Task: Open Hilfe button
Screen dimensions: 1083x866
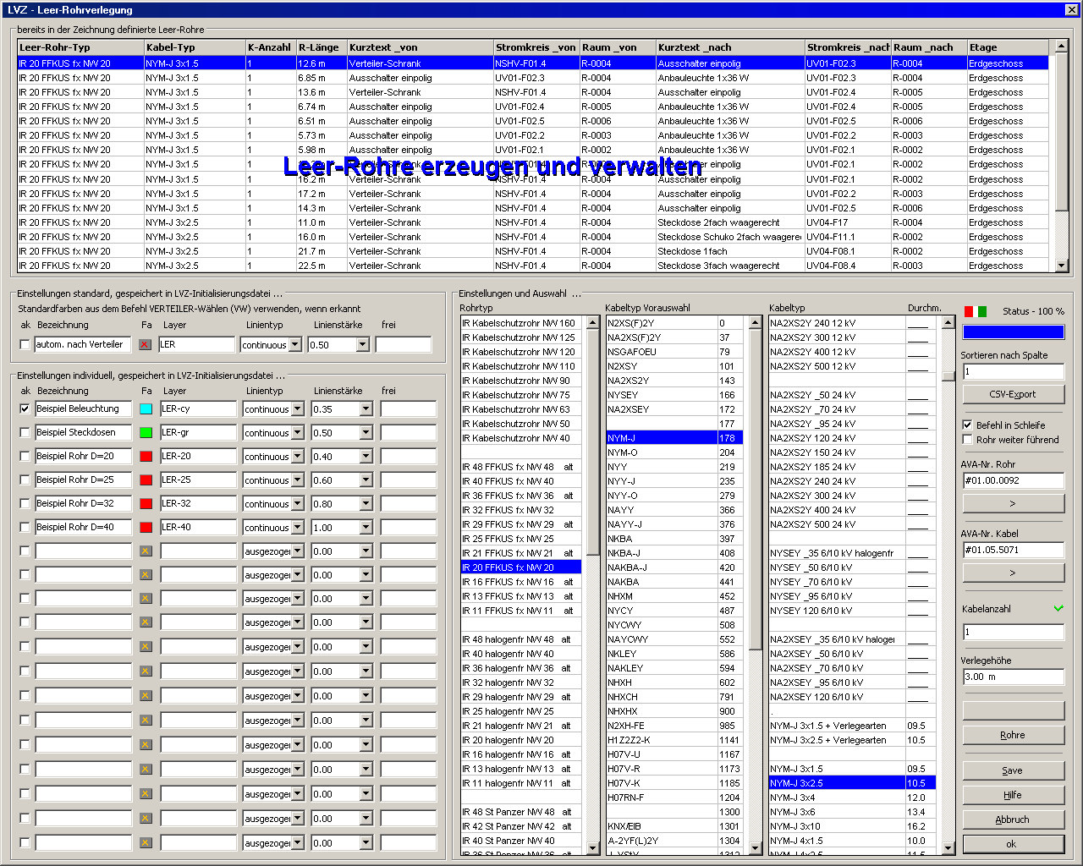Action: coord(1014,795)
